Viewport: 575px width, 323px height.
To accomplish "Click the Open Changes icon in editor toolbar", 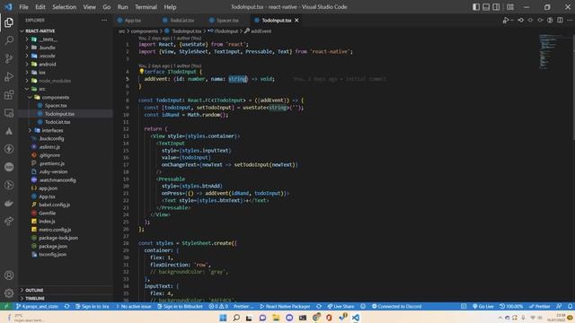I will [x=521, y=20].
